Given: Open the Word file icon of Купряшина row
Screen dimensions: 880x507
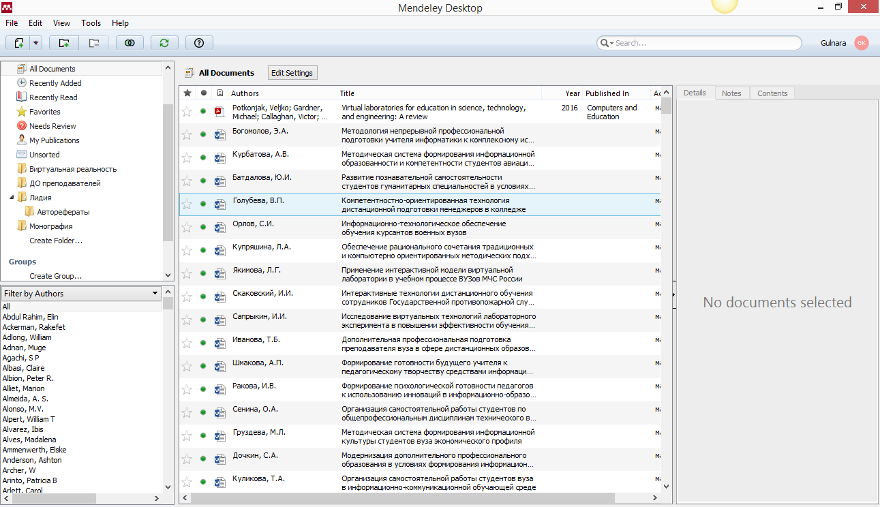Looking at the screenshot, I should 219,251.
